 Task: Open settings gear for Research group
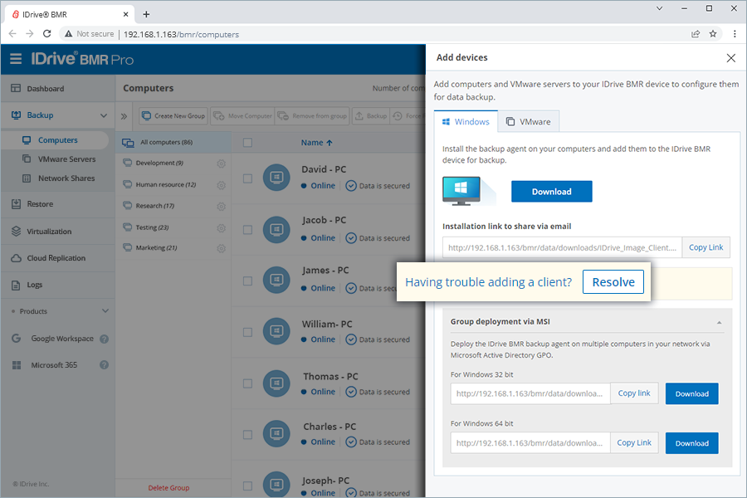tap(221, 207)
